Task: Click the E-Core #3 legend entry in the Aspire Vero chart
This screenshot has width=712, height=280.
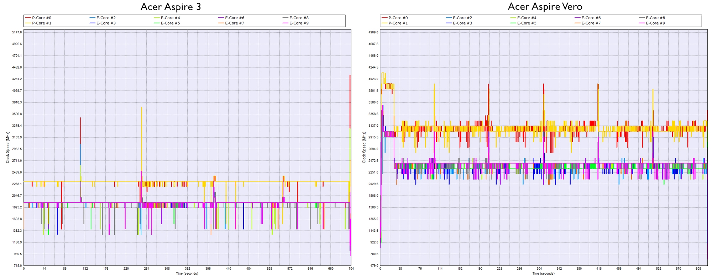Action: pyautogui.click(x=459, y=23)
